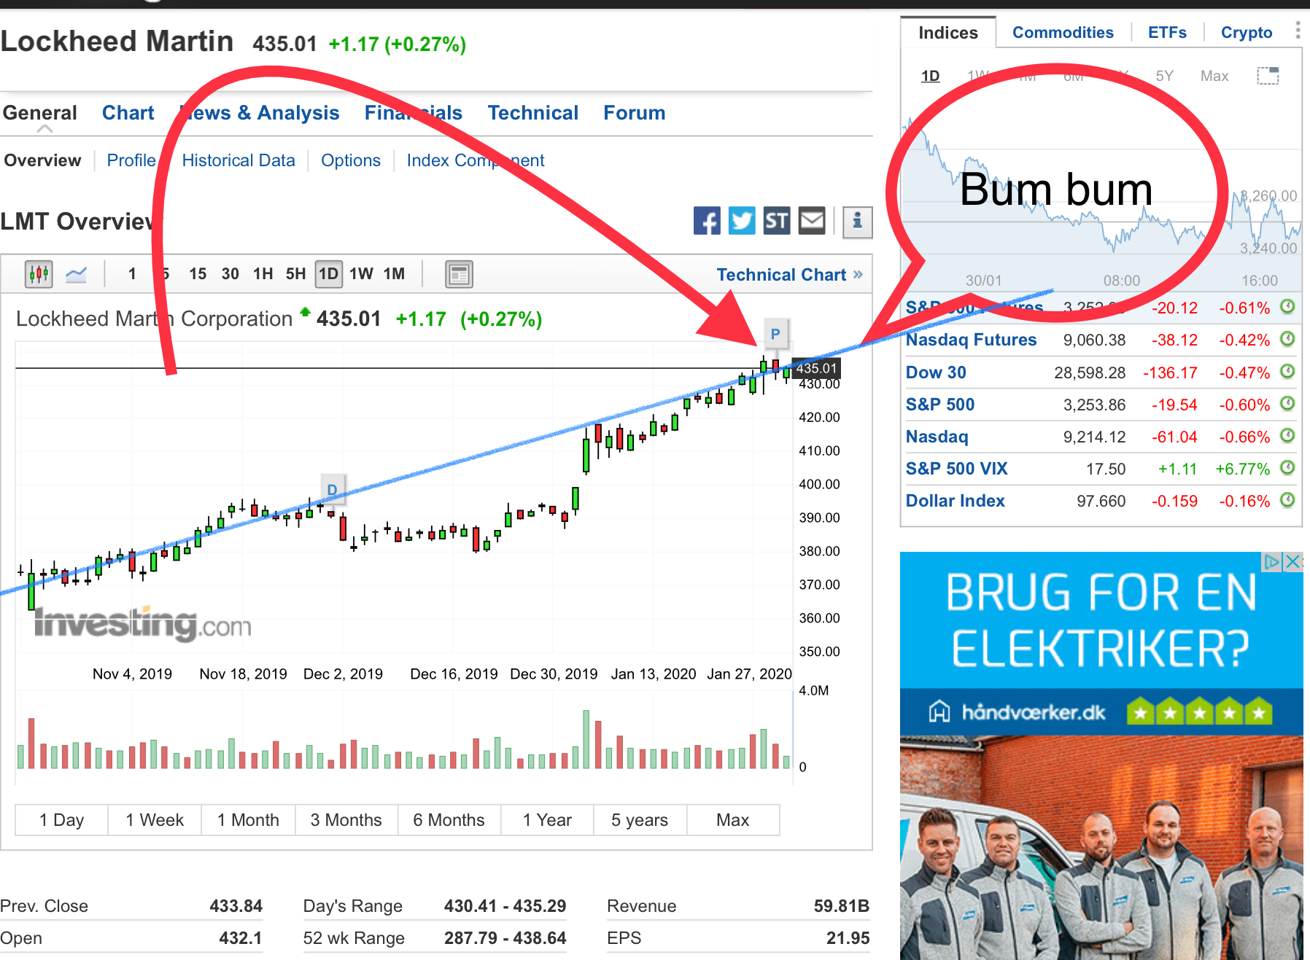This screenshot has height=960, width=1310.
Task: Click clock icon for Dollar Index
Action: [1287, 500]
